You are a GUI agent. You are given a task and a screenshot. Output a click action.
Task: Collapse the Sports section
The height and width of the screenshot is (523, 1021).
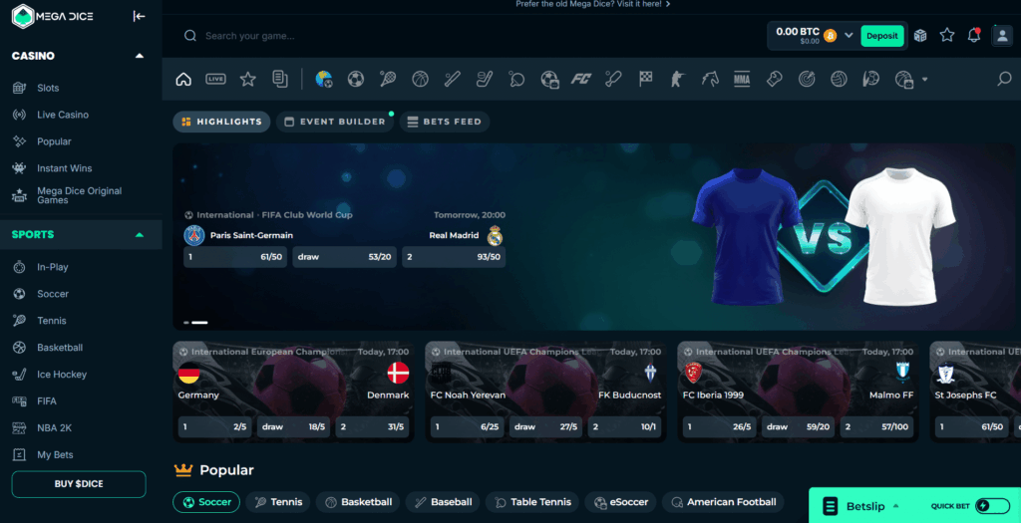[140, 235]
